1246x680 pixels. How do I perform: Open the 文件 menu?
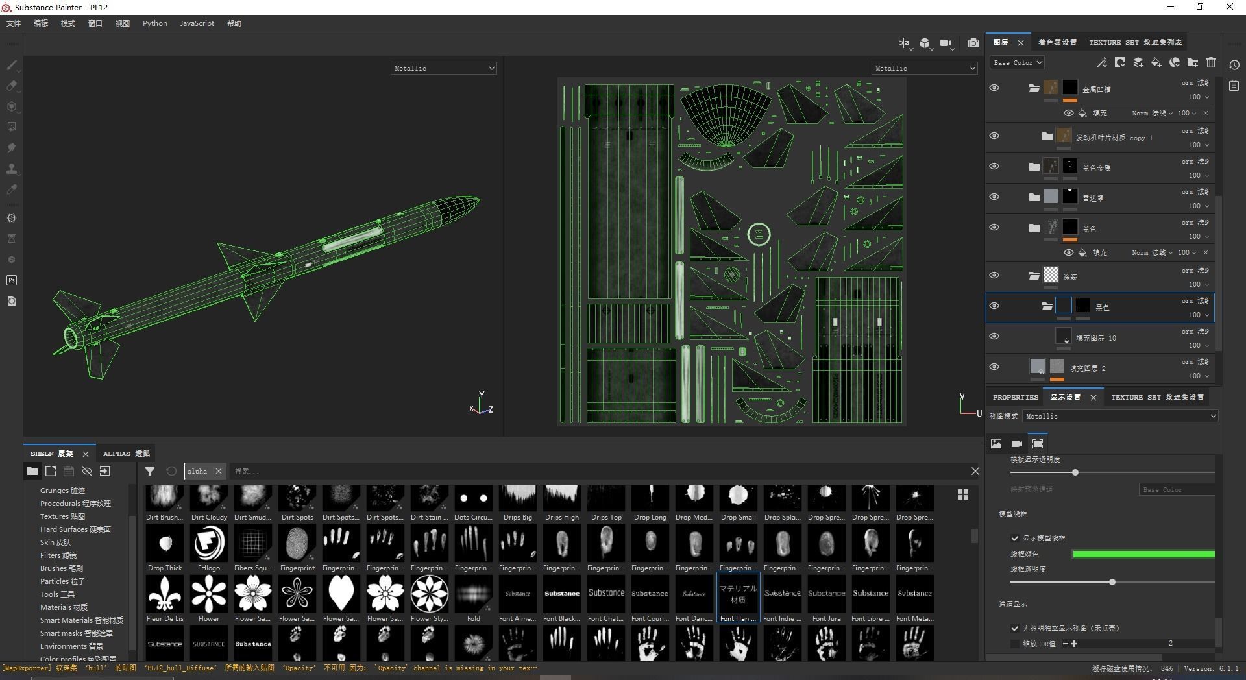click(14, 23)
